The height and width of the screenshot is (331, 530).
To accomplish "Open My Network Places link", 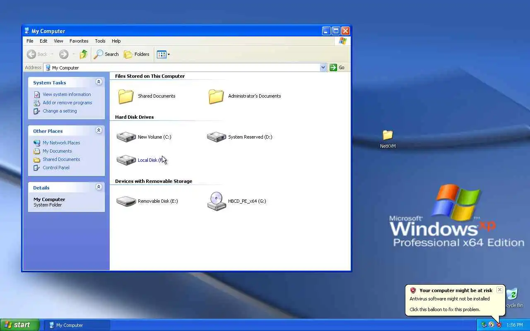I will tap(61, 143).
